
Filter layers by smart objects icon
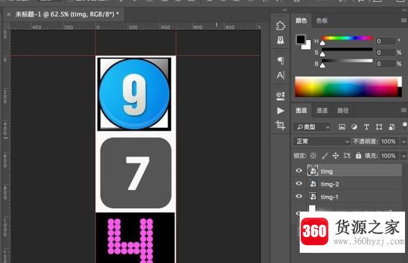click(392, 127)
